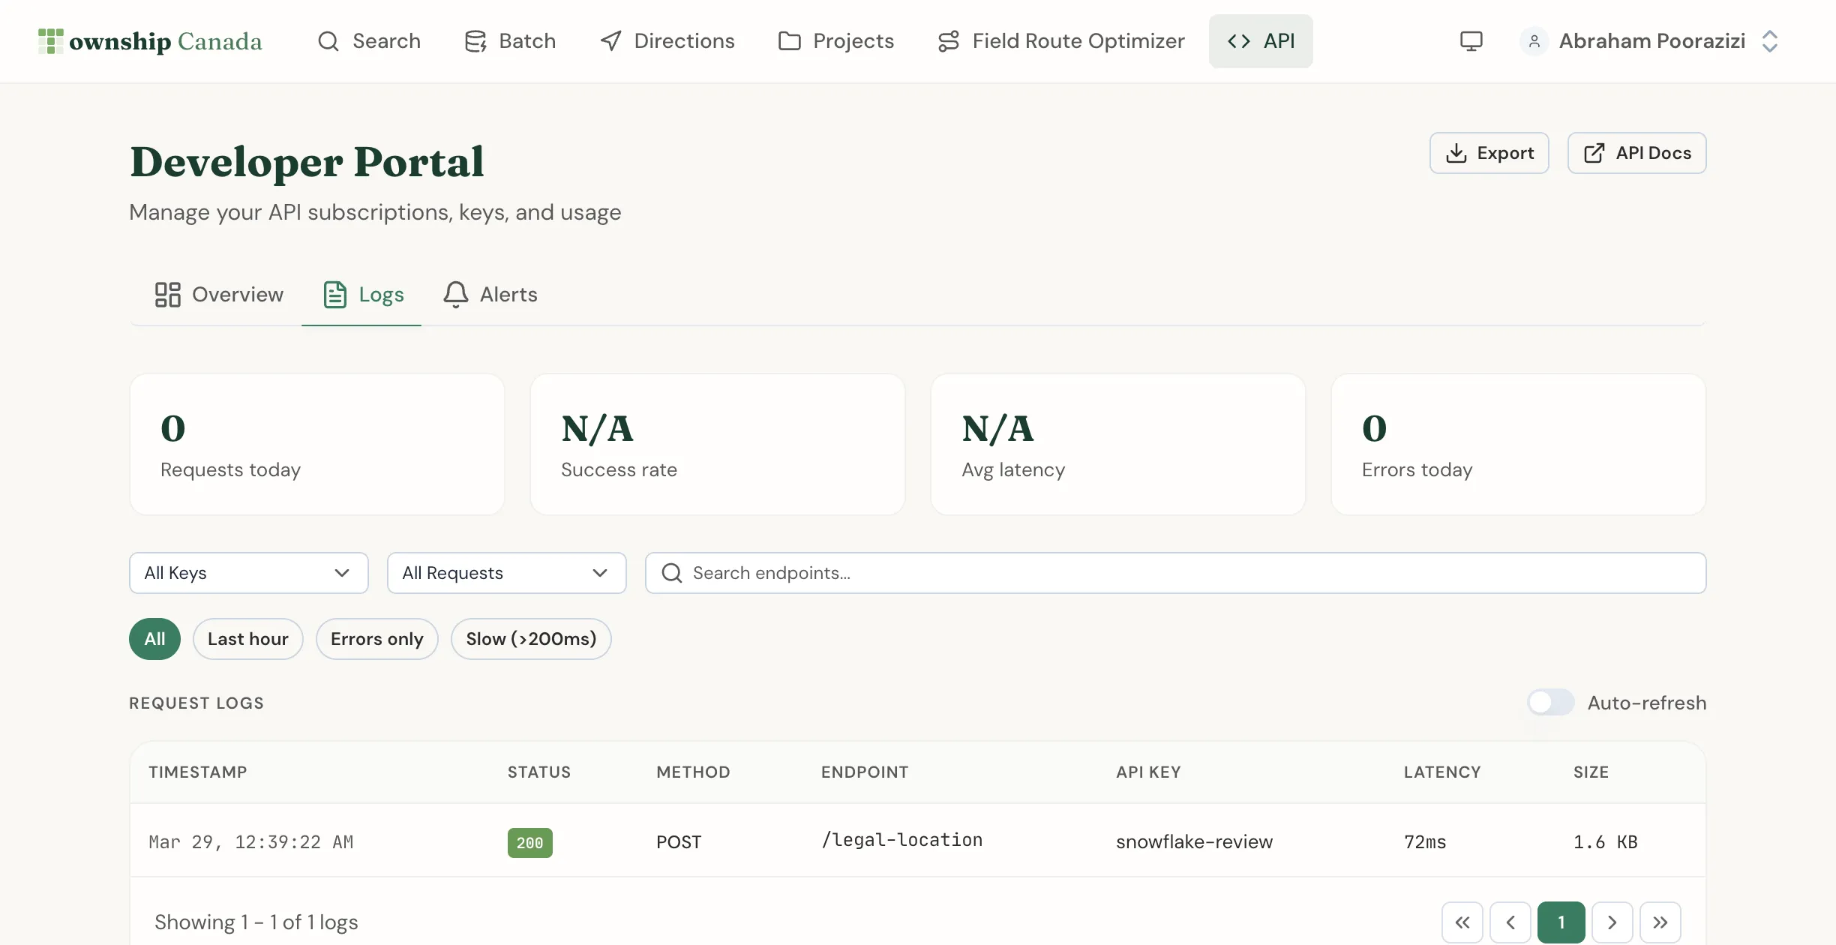Switch to the Alerts tab
The height and width of the screenshot is (945, 1836).
[x=490, y=295]
